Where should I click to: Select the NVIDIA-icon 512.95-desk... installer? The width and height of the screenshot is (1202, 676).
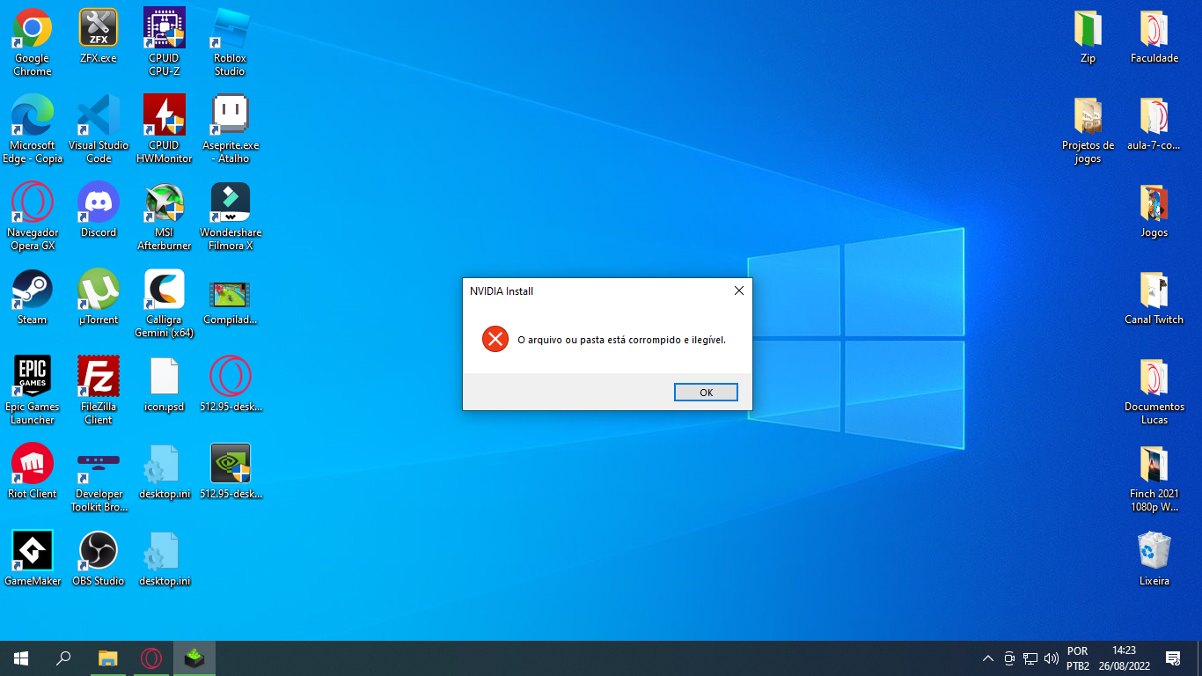click(x=231, y=472)
